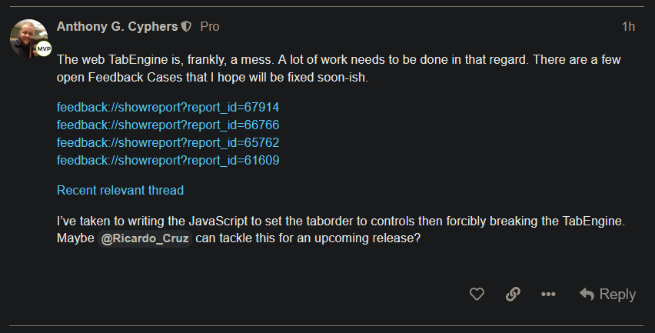Open the Anthony G. Cyphers username link

pyautogui.click(x=117, y=26)
